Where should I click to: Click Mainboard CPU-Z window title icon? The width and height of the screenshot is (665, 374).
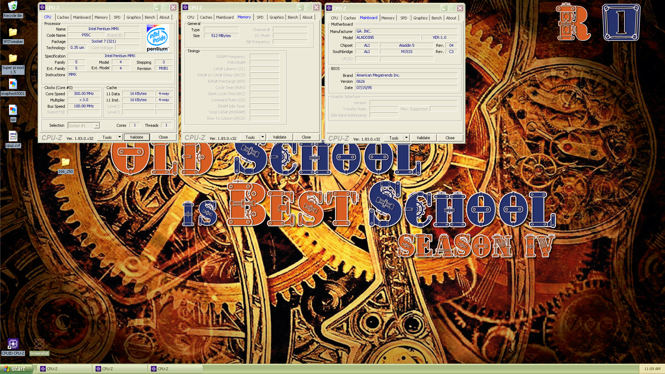point(329,8)
